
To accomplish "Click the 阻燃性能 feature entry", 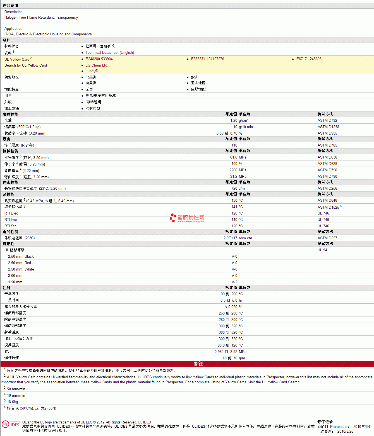I will pos(198,89).
